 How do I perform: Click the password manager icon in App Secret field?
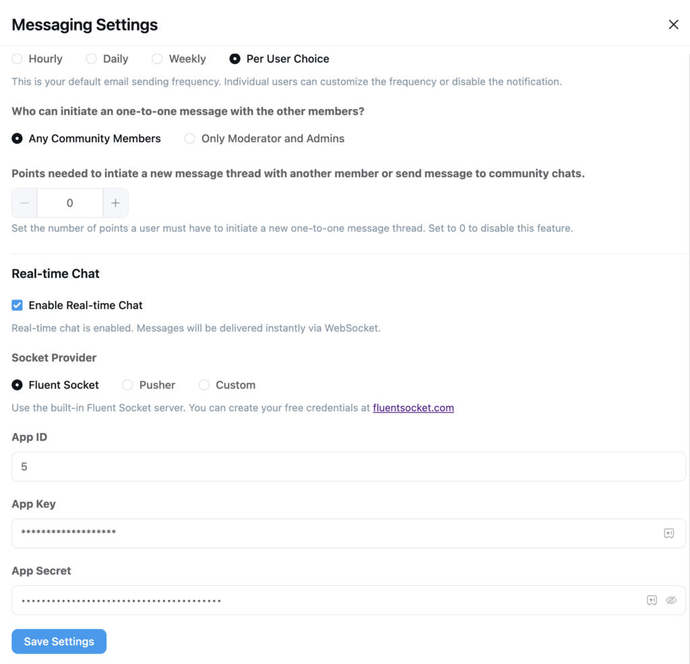pos(652,600)
